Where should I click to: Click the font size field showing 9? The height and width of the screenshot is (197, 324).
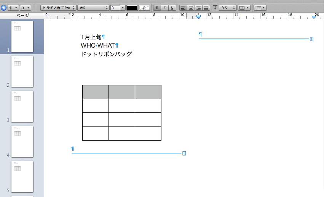click(115, 8)
